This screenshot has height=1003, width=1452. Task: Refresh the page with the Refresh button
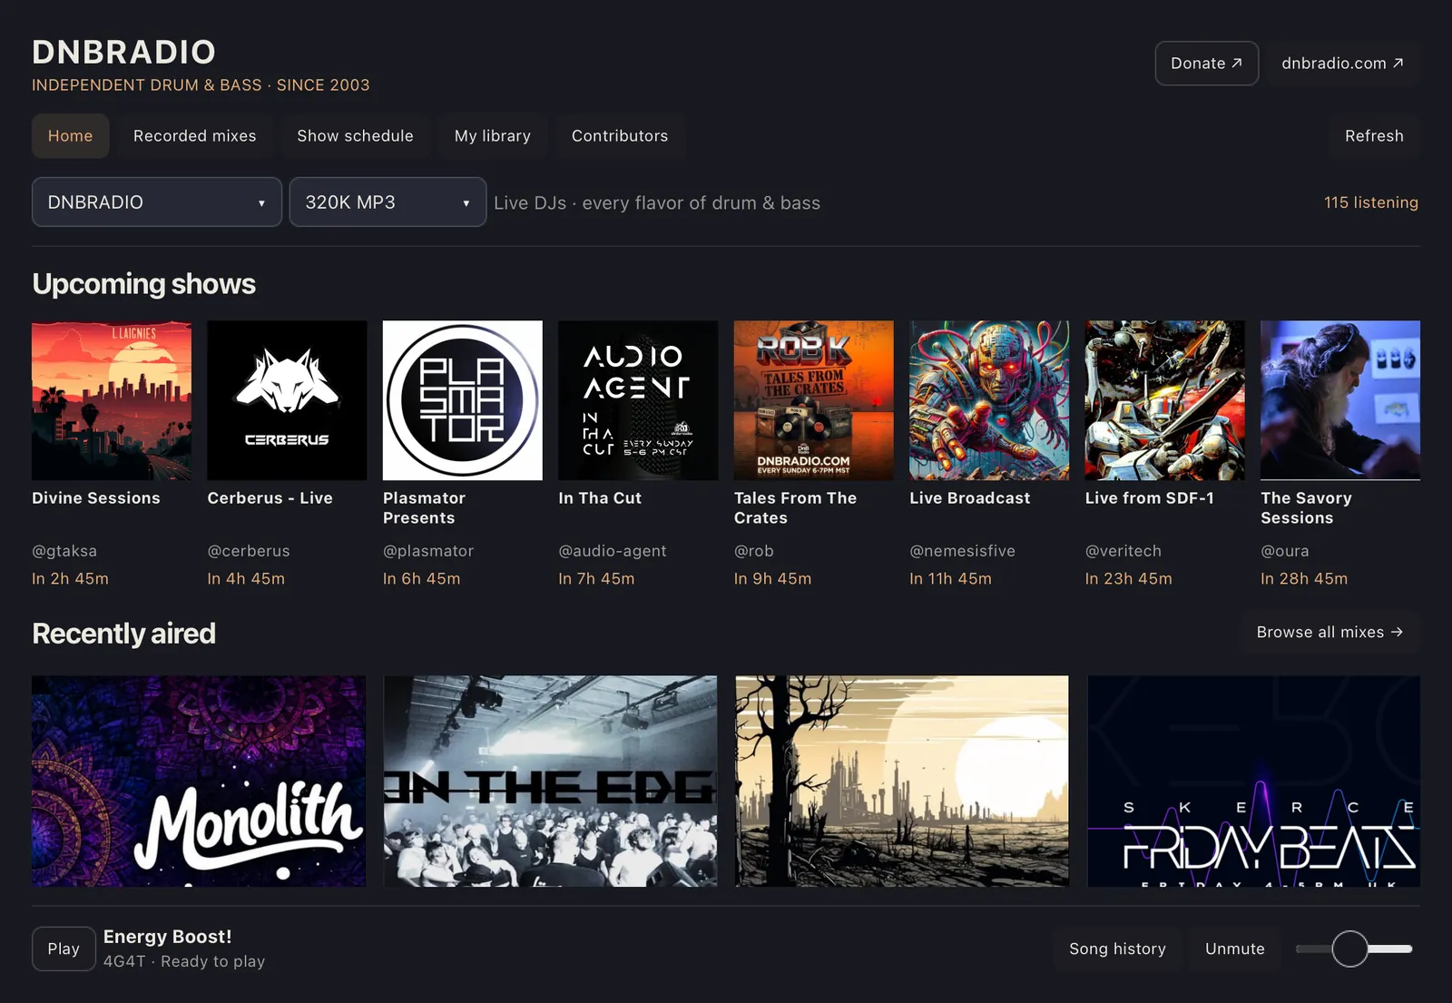point(1374,136)
